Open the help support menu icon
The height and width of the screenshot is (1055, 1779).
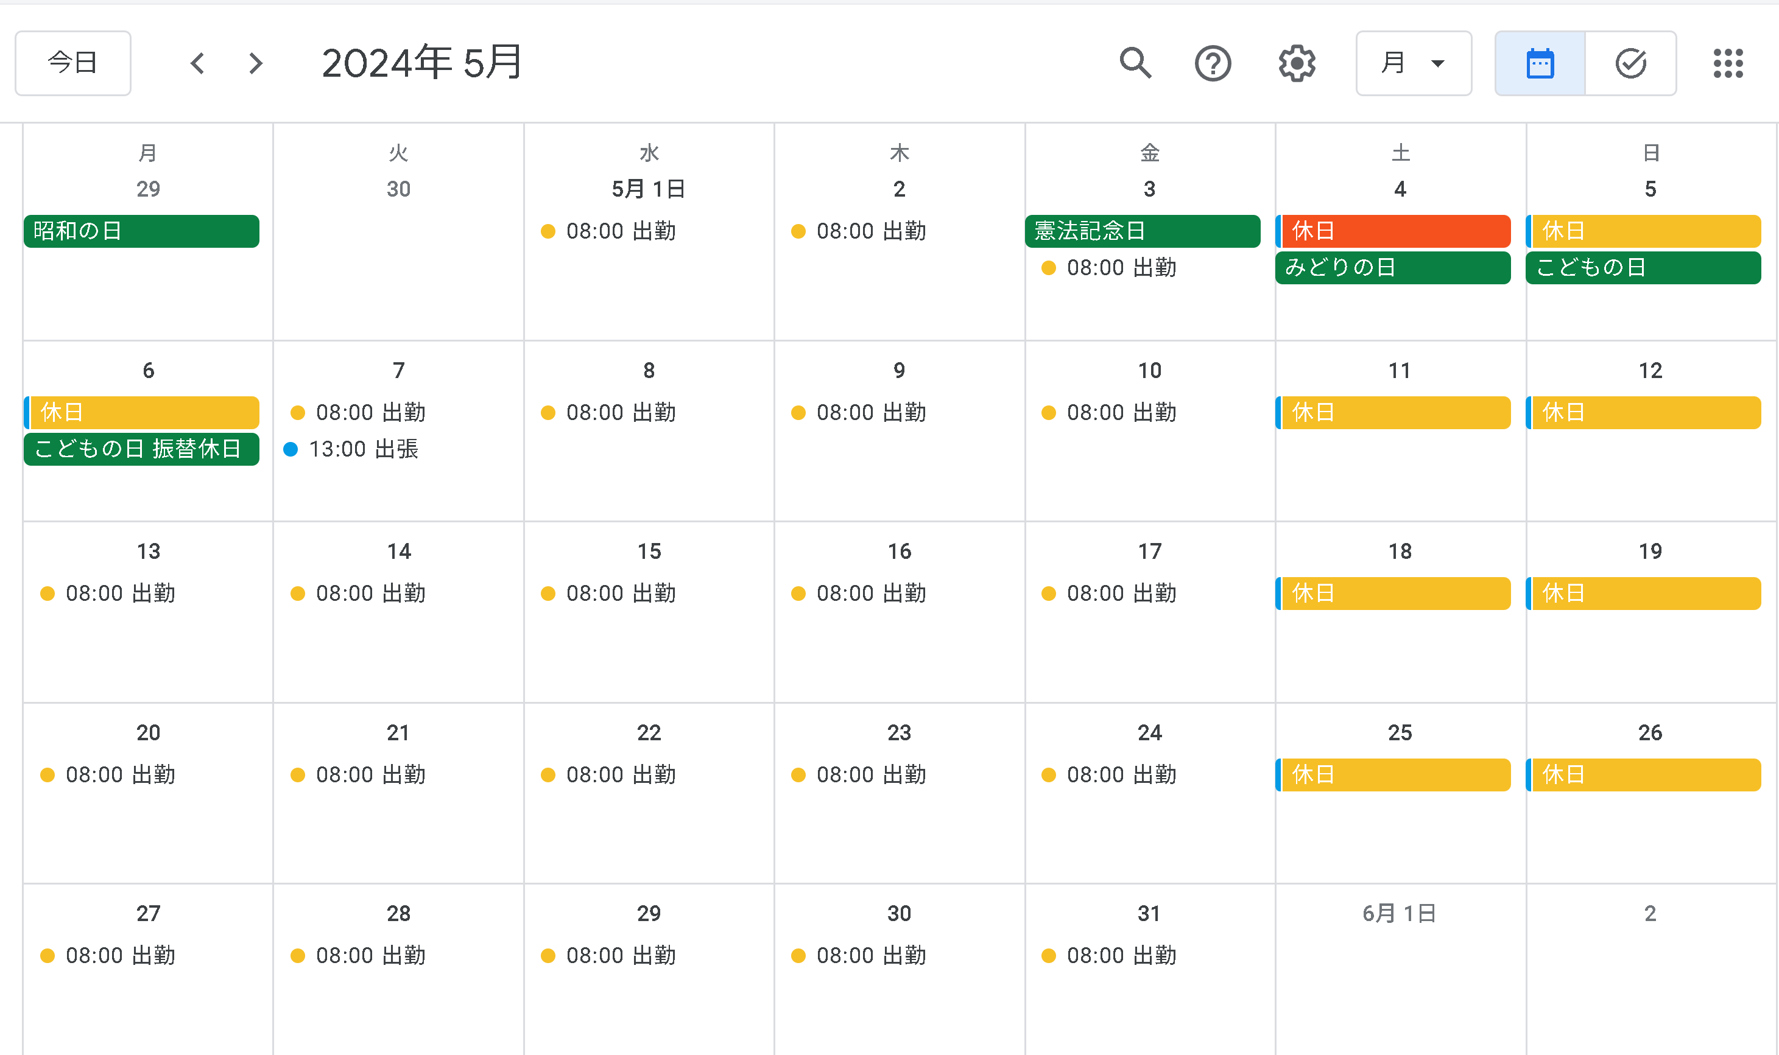coord(1213,63)
